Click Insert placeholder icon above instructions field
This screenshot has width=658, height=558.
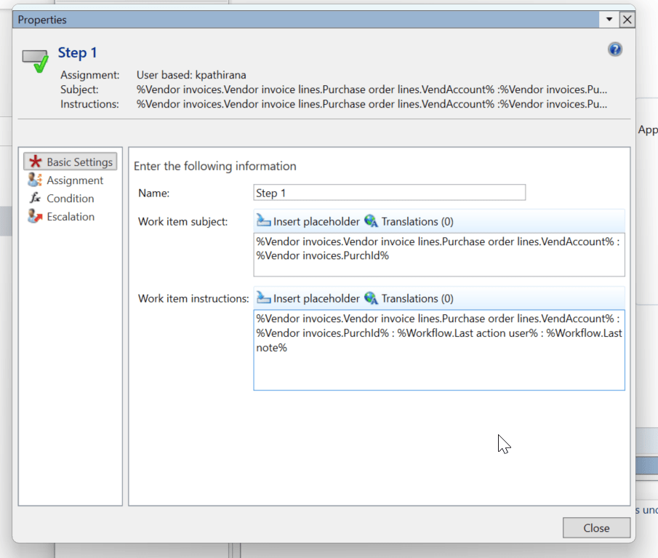(264, 298)
